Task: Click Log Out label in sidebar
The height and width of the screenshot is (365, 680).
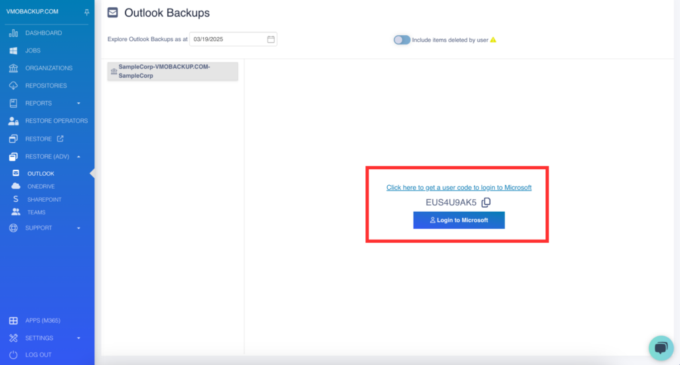Action: (38, 355)
